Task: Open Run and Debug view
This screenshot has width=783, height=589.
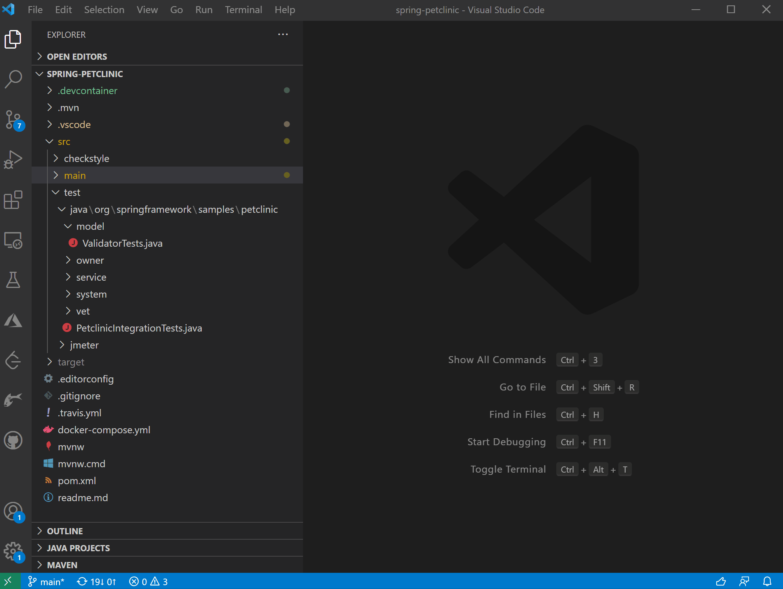Action: 13,160
